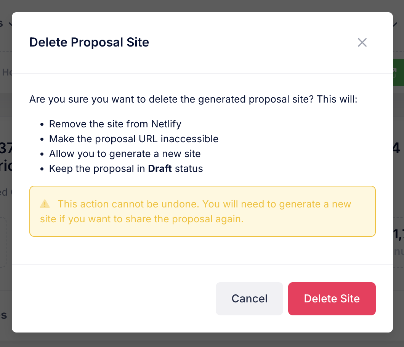The image size is (404, 347).
Task: Select the Delete Proposal Site dialog title
Action: coord(89,42)
